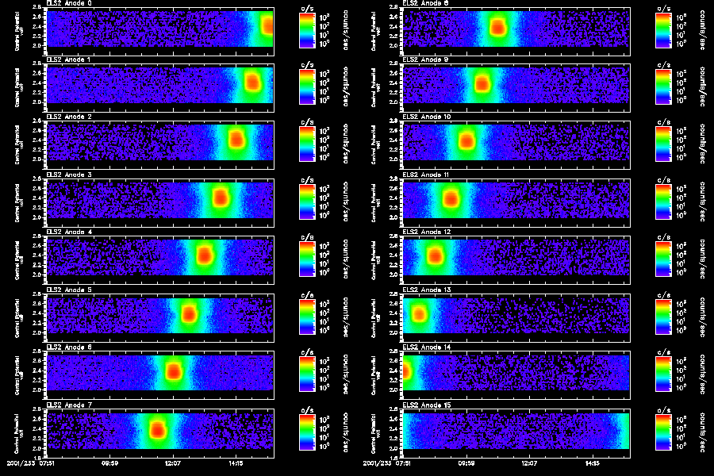Select the color bar beside Anode 12 plot
This screenshot has width=714, height=476.
(663, 259)
